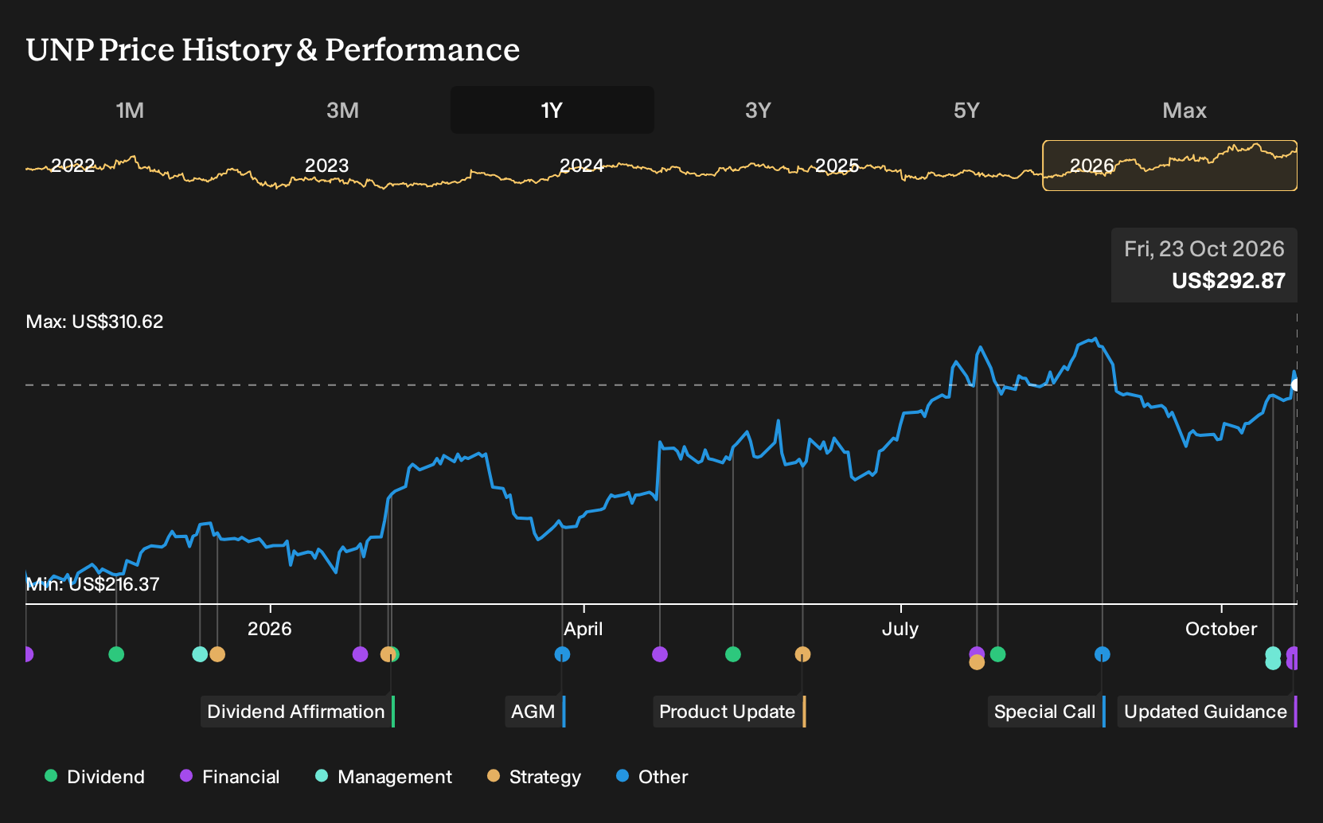
Task: Select the blue dot above Special Call label
Action: [1102, 654]
